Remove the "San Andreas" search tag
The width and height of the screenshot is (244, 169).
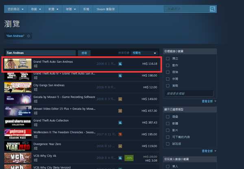pos(28,36)
